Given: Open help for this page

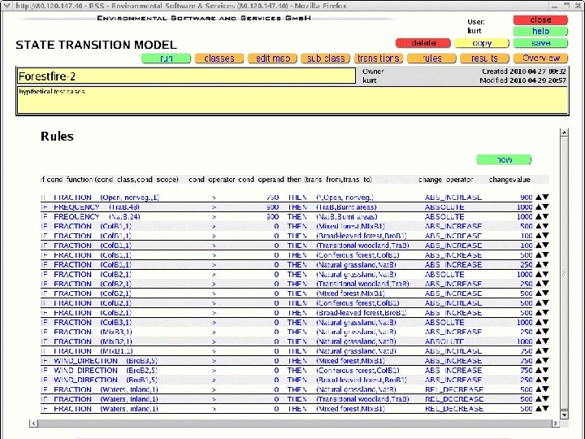Looking at the screenshot, I should [x=540, y=32].
